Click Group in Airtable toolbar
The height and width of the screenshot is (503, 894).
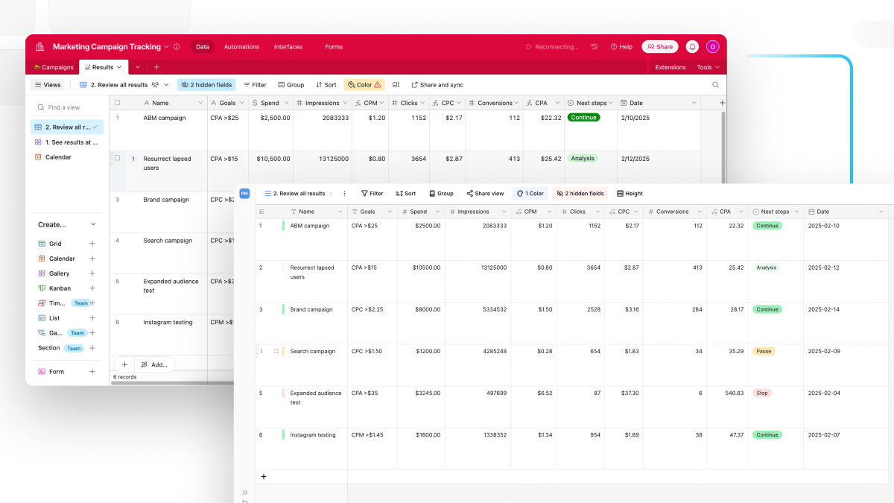point(291,85)
